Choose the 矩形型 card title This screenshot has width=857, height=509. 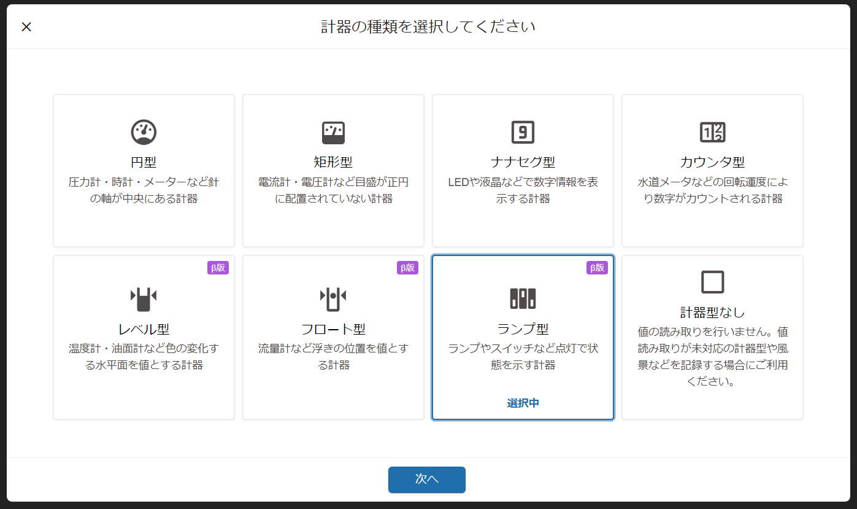coord(333,162)
